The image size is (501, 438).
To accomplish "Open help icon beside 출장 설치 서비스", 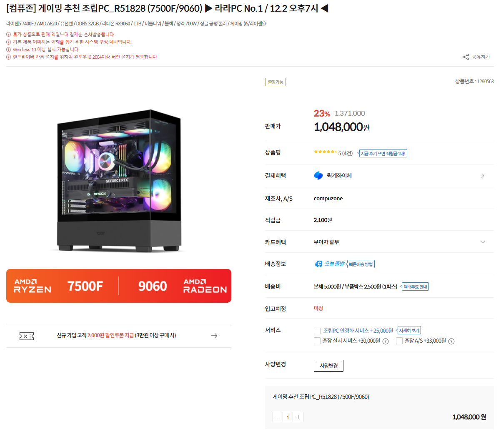I will click(x=386, y=341).
